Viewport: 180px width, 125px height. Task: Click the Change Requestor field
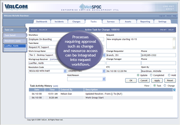tap(124, 55)
